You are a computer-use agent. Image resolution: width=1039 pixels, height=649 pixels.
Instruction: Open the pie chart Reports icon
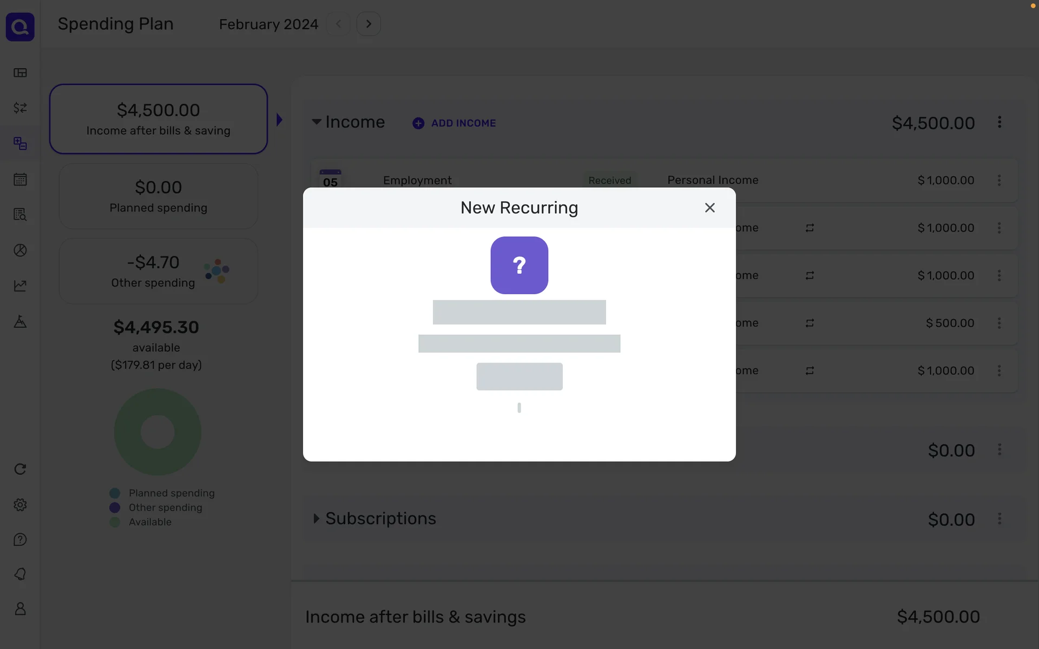point(20,250)
